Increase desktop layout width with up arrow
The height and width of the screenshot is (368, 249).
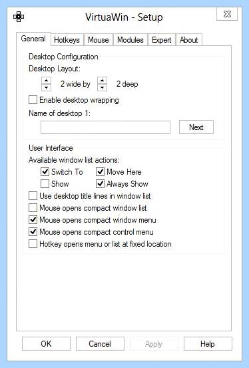[x=47, y=81]
